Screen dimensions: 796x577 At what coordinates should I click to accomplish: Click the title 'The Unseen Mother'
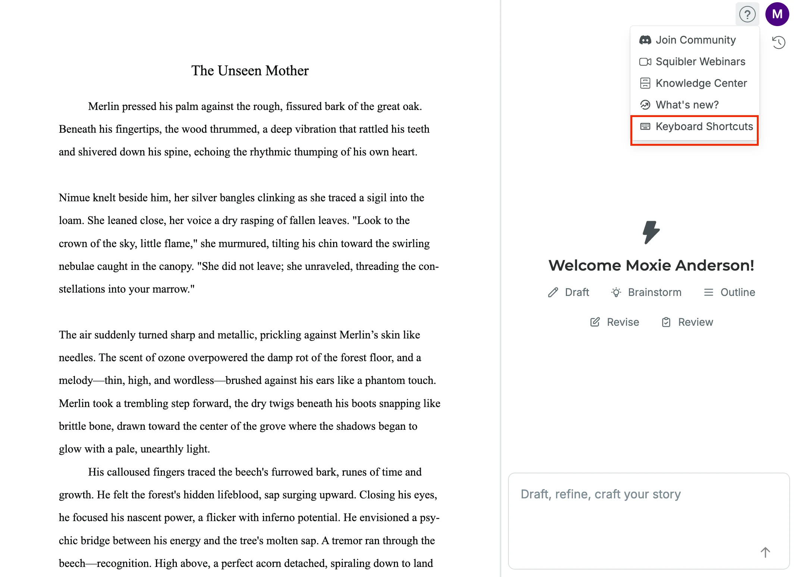coord(250,70)
